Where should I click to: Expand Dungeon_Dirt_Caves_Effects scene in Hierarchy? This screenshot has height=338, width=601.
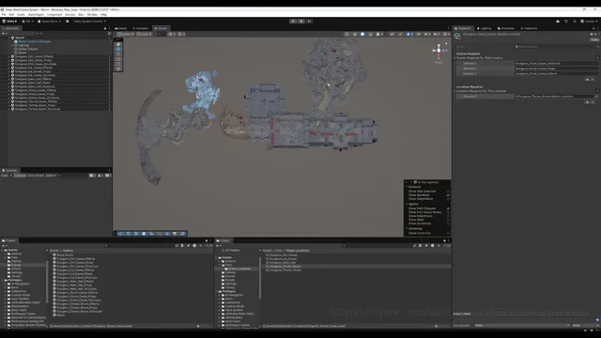pos(9,56)
